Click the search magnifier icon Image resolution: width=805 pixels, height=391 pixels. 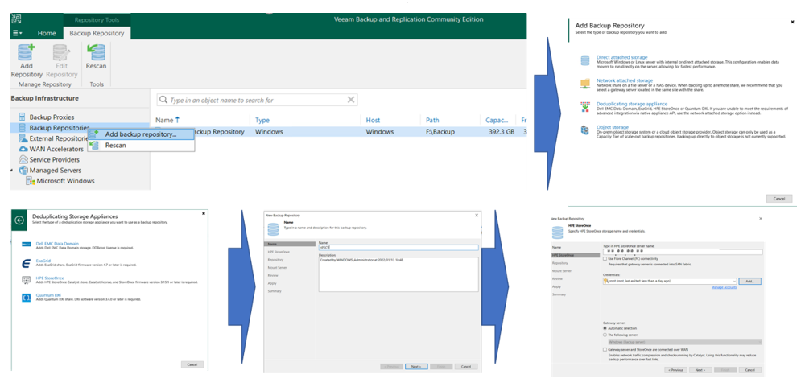point(163,100)
